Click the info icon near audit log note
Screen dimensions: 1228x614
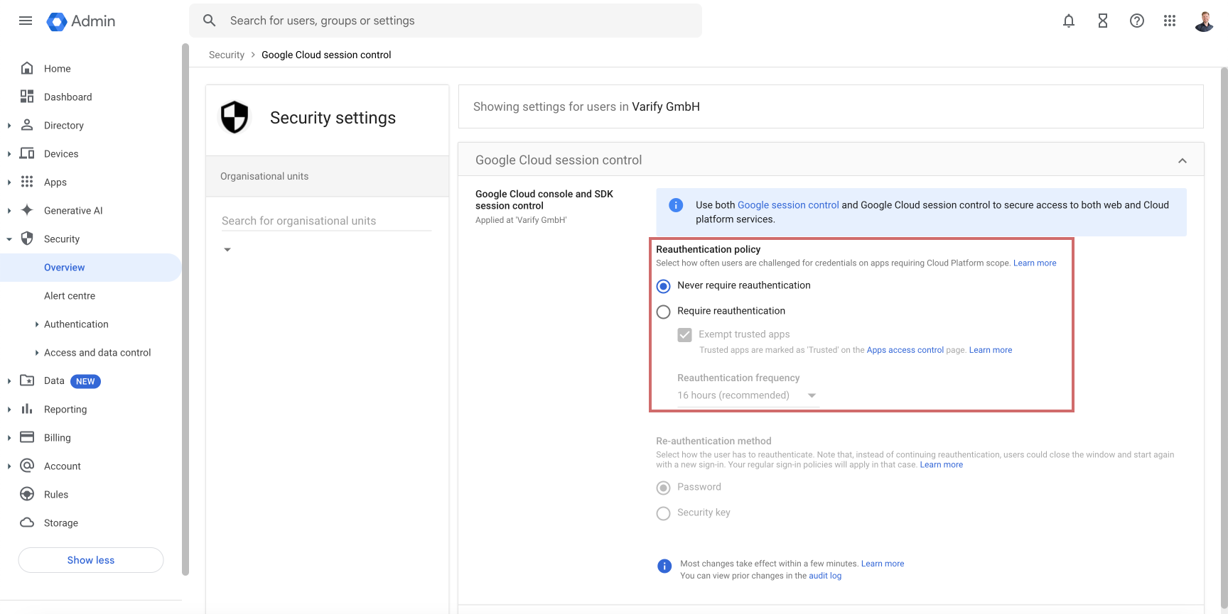tap(664, 566)
